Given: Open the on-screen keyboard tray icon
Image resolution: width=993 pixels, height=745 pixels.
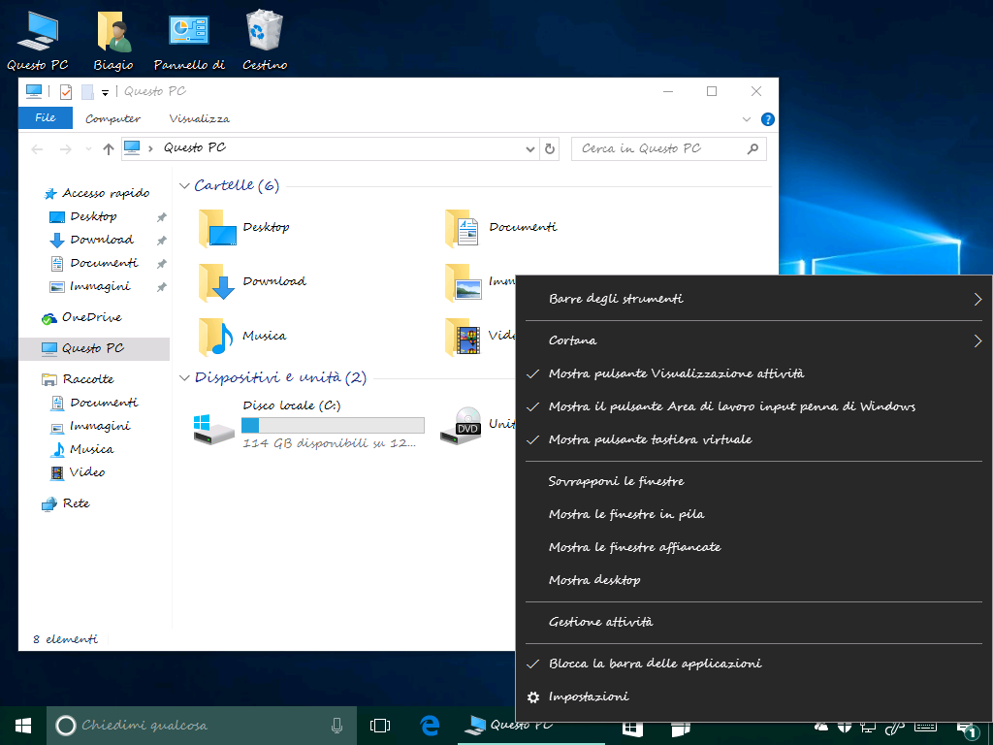Looking at the screenshot, I should [925, 728].
